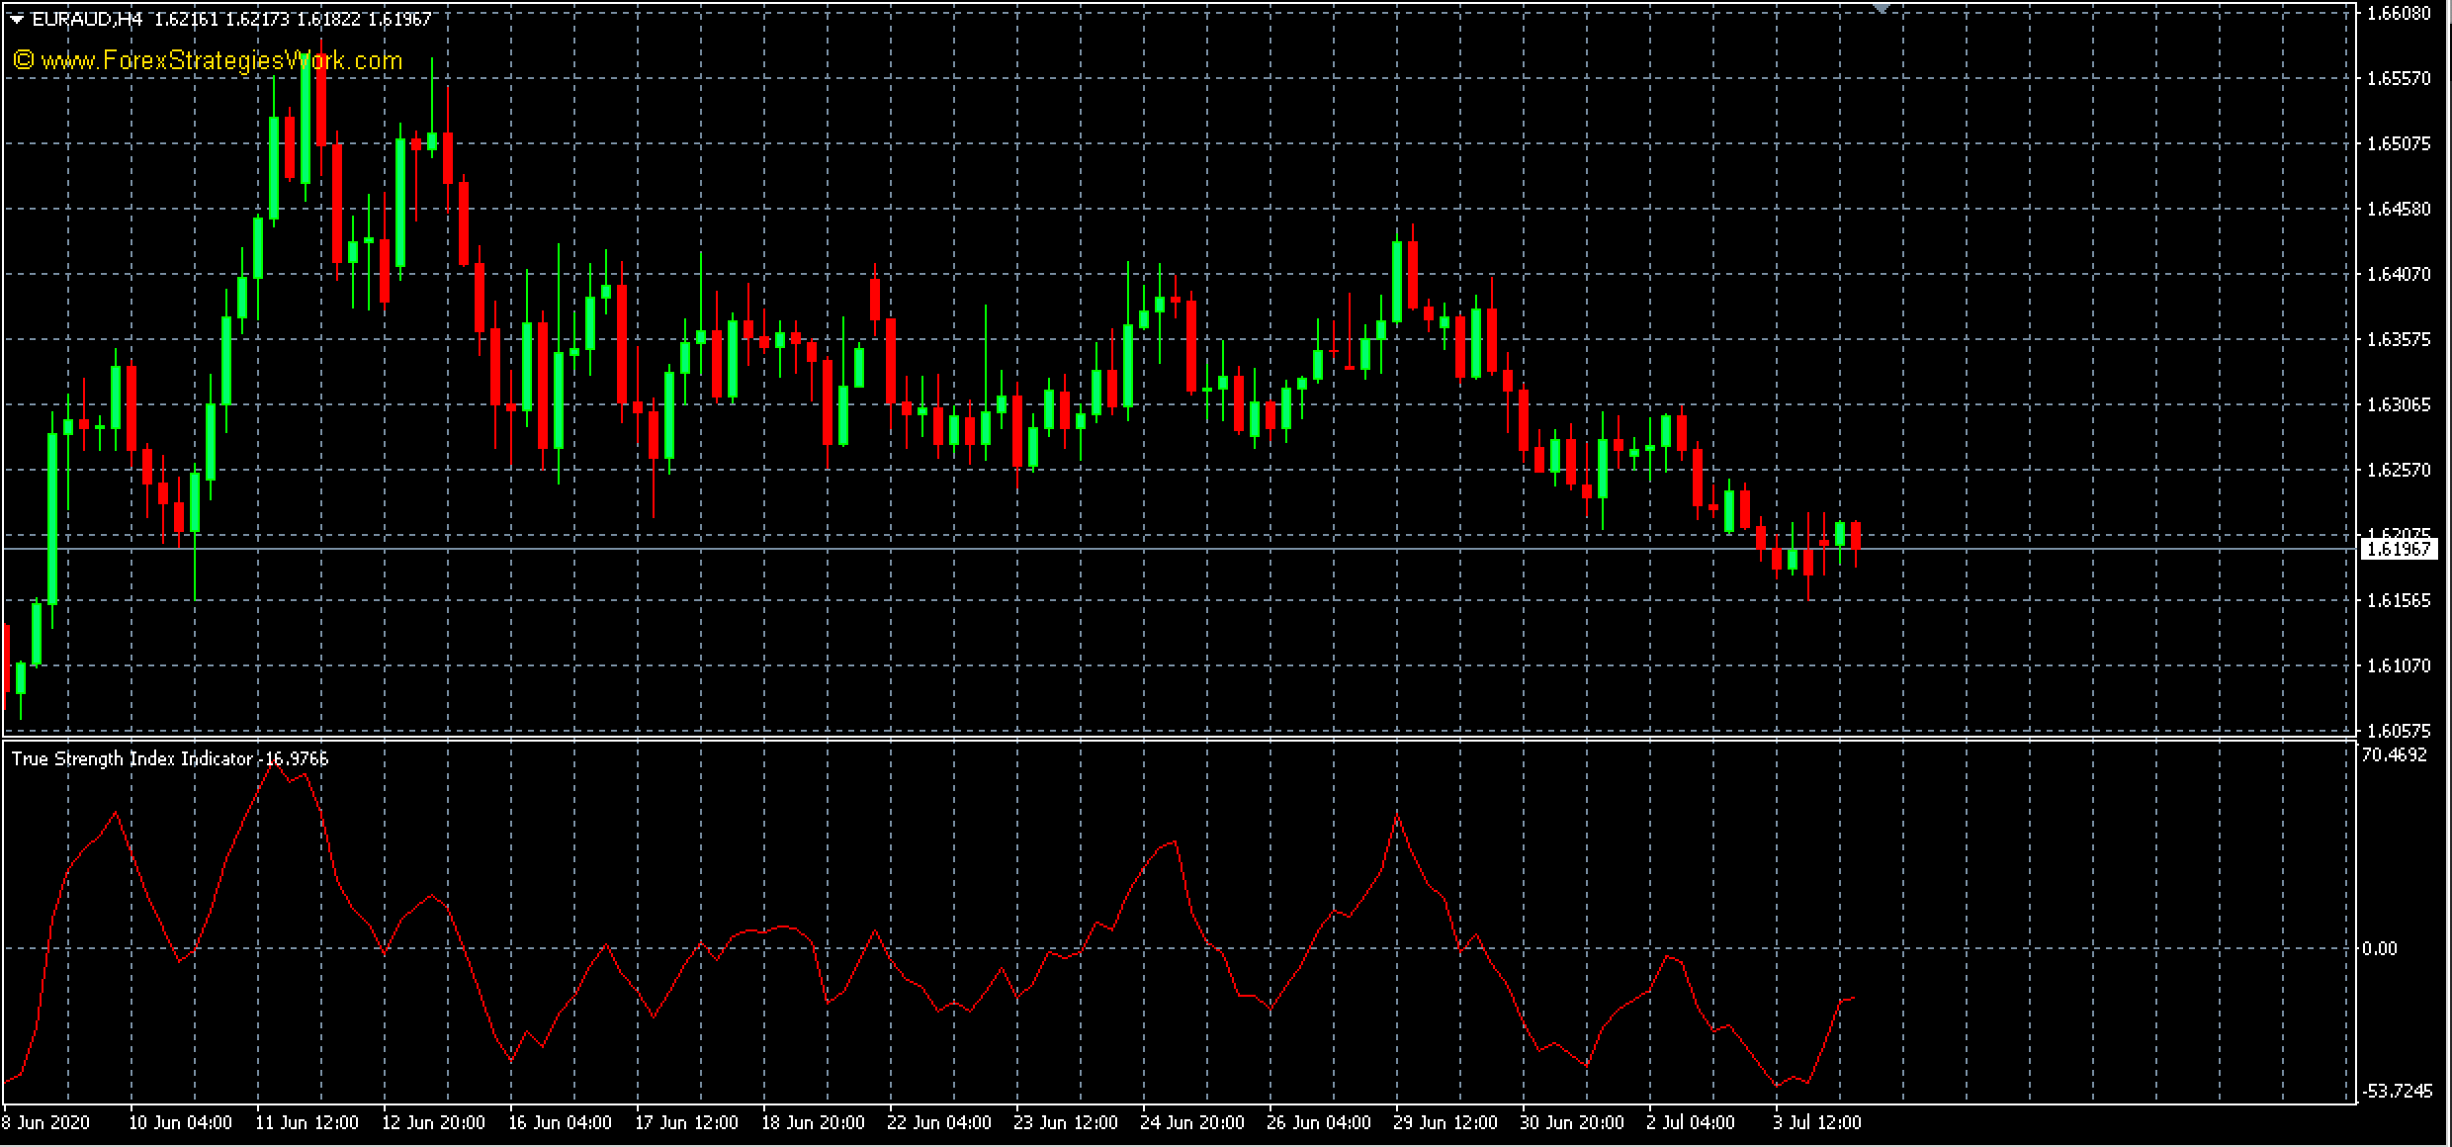Click the 0.00 level on indicator scale
Image resolution: width=2452 pixels, height=1147 pixels.
[x=2379, y=948]
